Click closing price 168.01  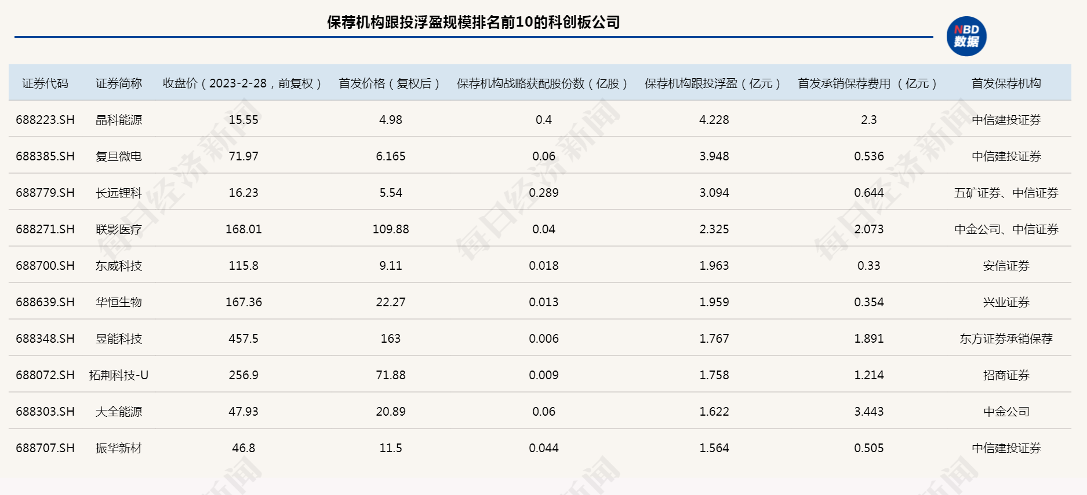point(243,229)
